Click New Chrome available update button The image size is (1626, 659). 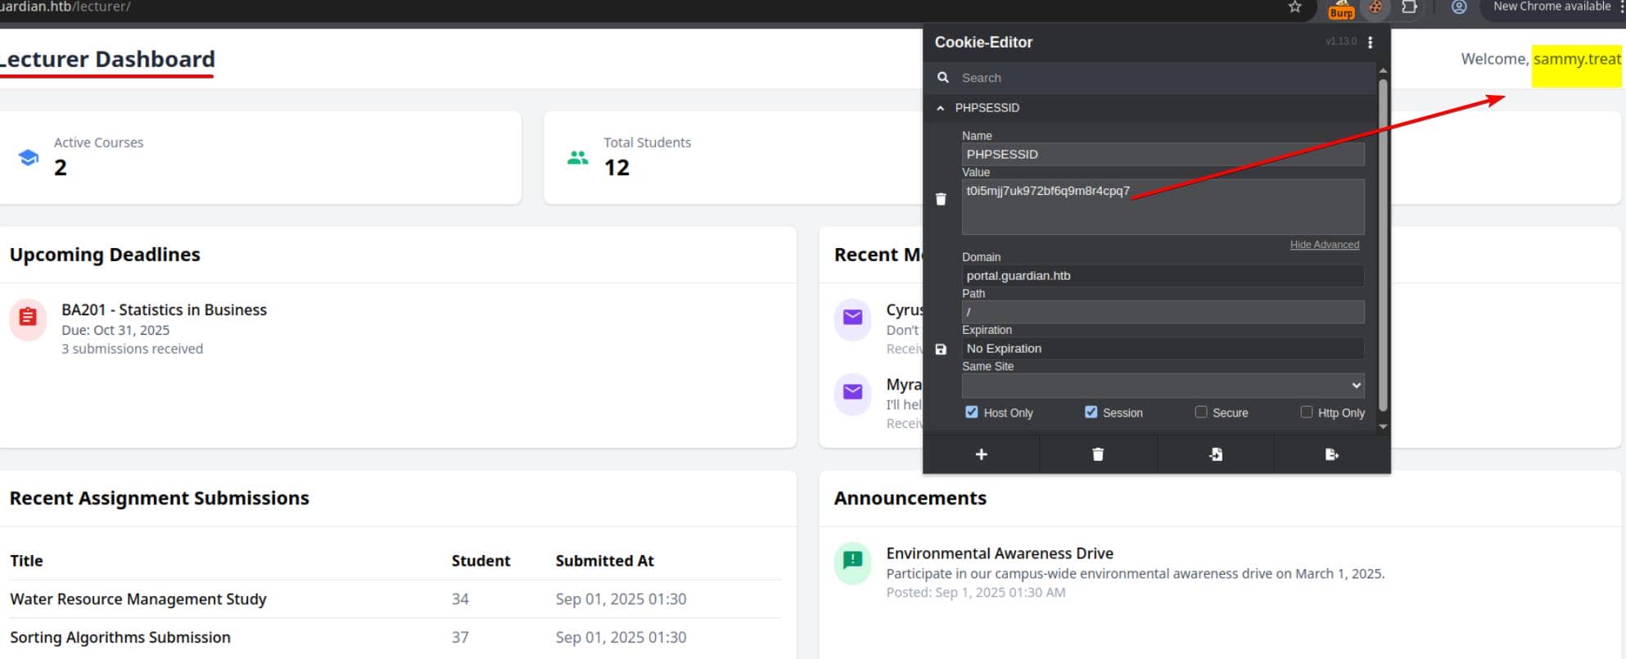point(1551,7)
